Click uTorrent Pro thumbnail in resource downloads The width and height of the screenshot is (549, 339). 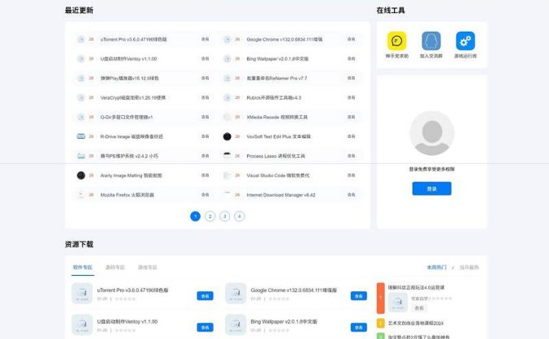[x=82, y=294]
